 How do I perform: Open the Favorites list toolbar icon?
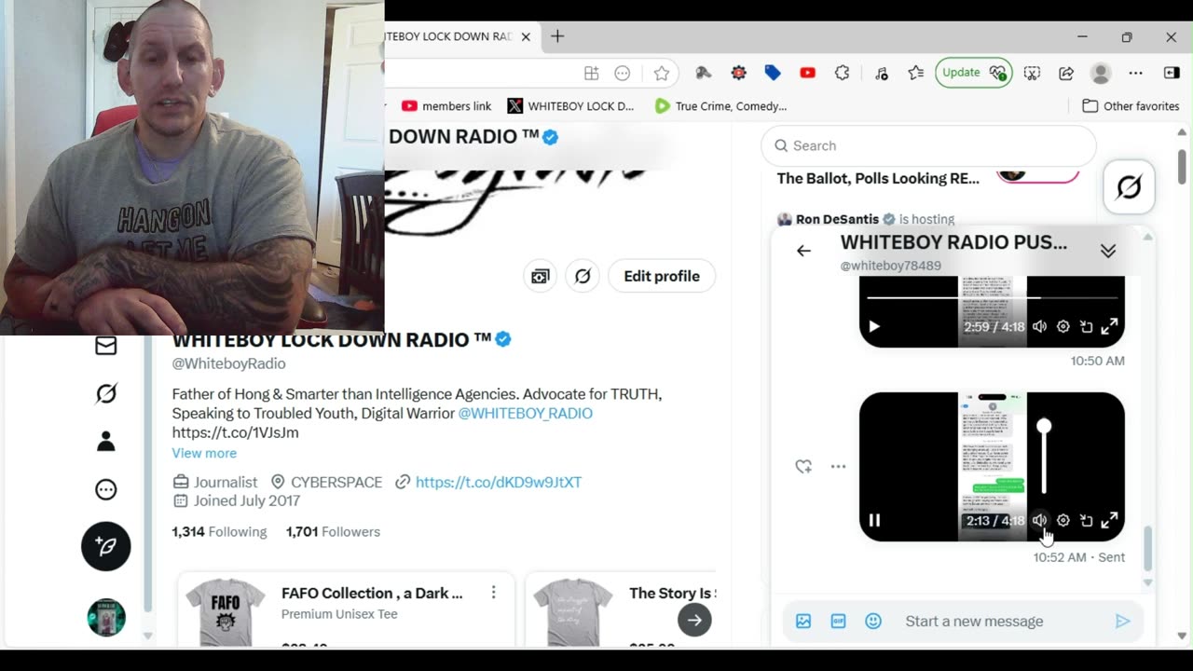click(x=916, y=73)
